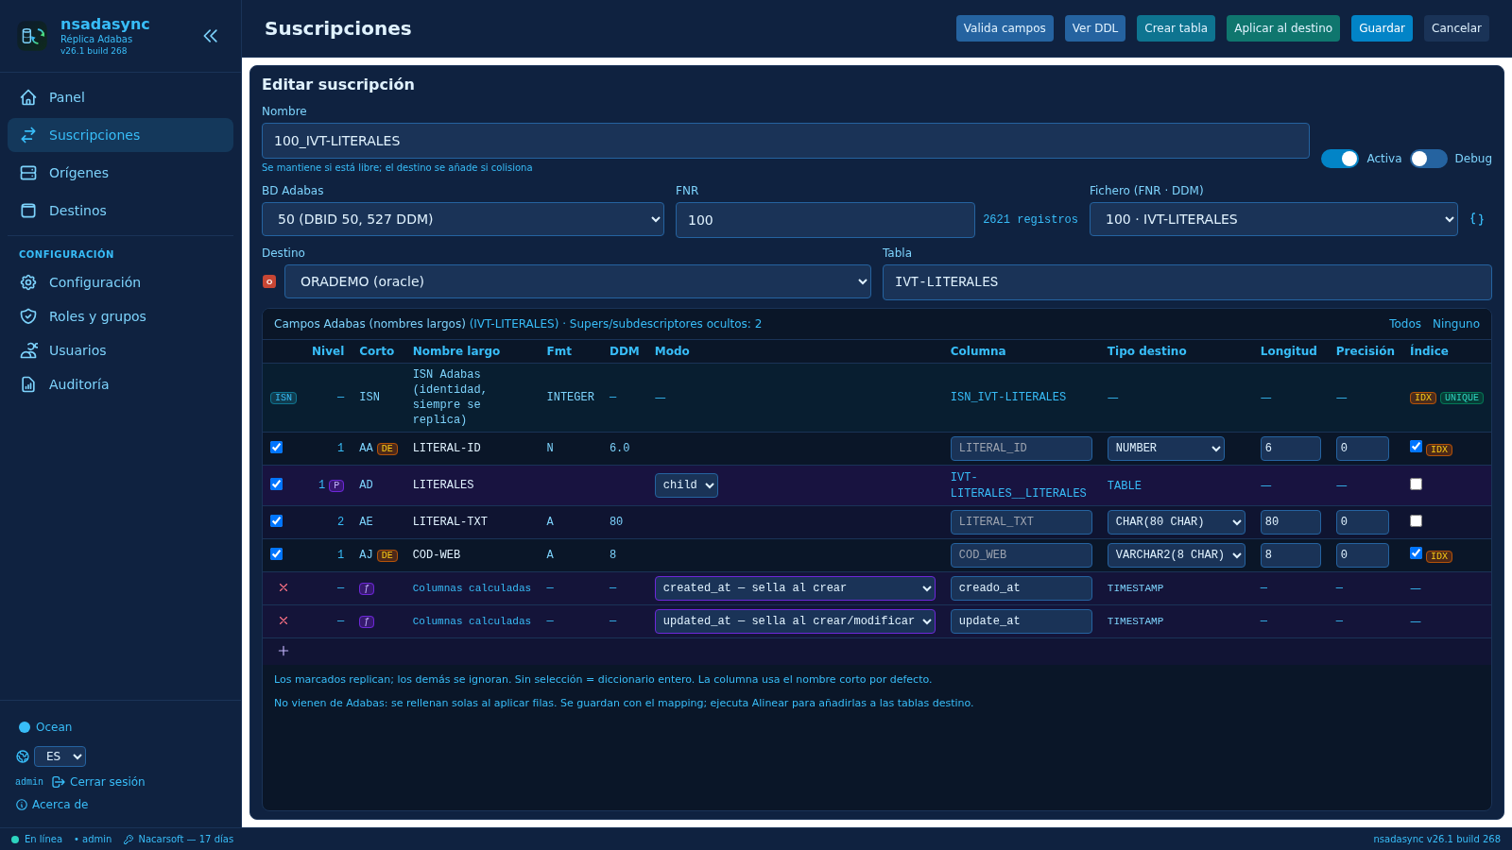
Task: Click the Nombre input field
Action: tap(785, 141)
